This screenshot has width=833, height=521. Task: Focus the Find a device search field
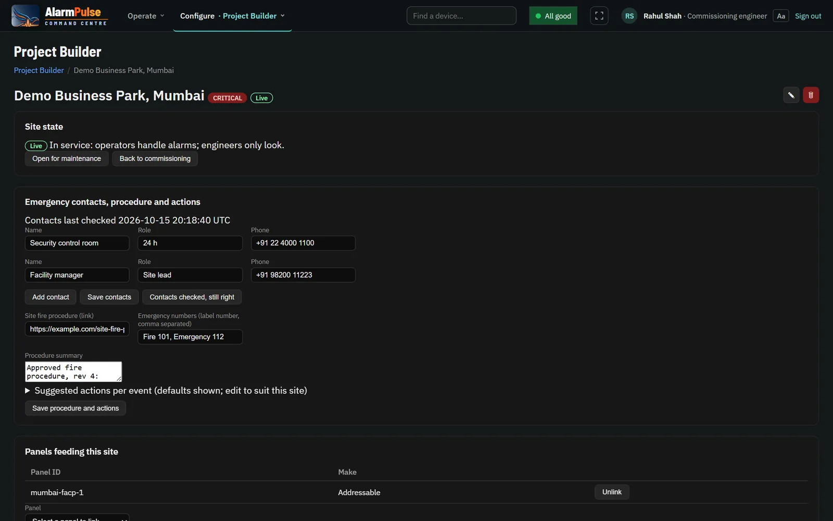tap(461, 16)
